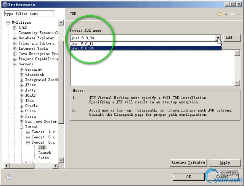Expand the Orion server node
244x186 pixels.
coord(21,111)
